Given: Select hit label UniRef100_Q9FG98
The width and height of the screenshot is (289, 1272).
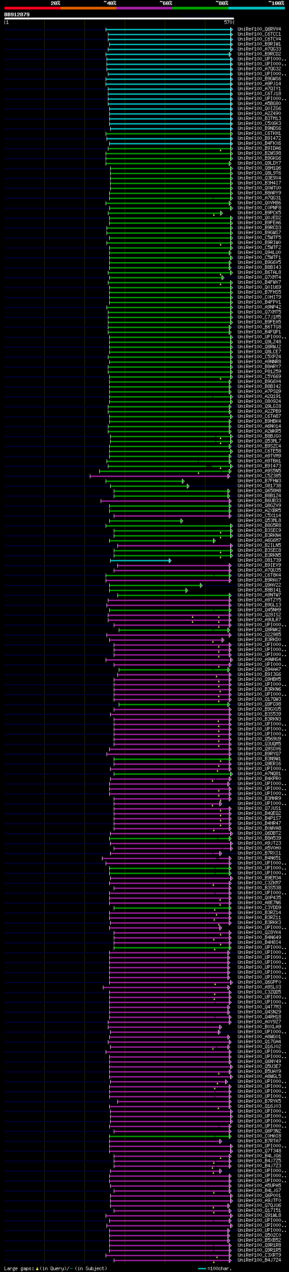Looking at the screenshot, I should click(x=259, y=704).
